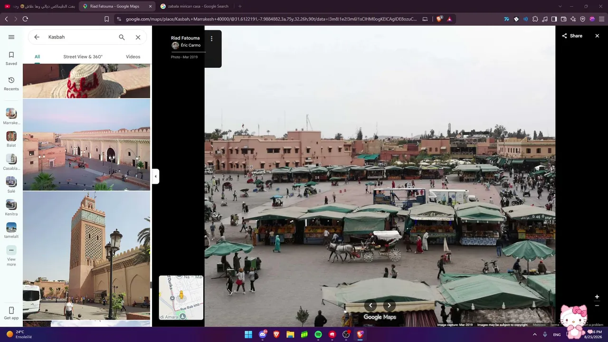608x342 pixels.
Task: Zoom out of the photo
Action: click(597, 306)
